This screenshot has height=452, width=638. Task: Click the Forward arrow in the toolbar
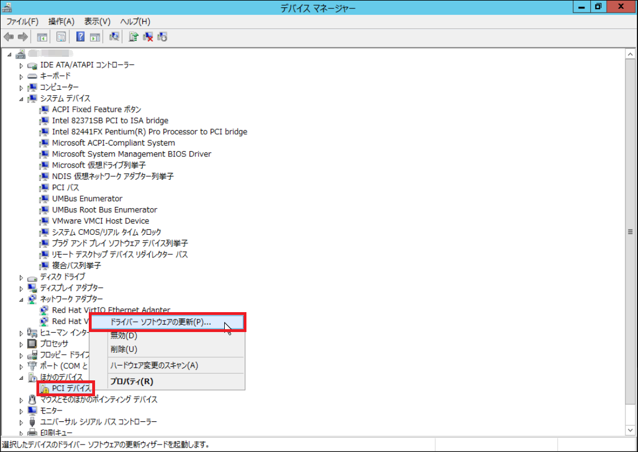coord(23,37)
